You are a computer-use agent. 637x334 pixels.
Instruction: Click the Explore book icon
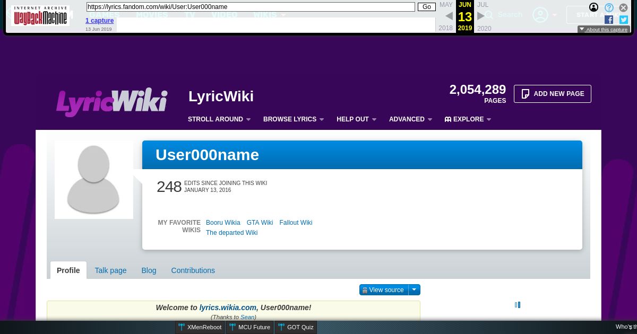point(448,119)
